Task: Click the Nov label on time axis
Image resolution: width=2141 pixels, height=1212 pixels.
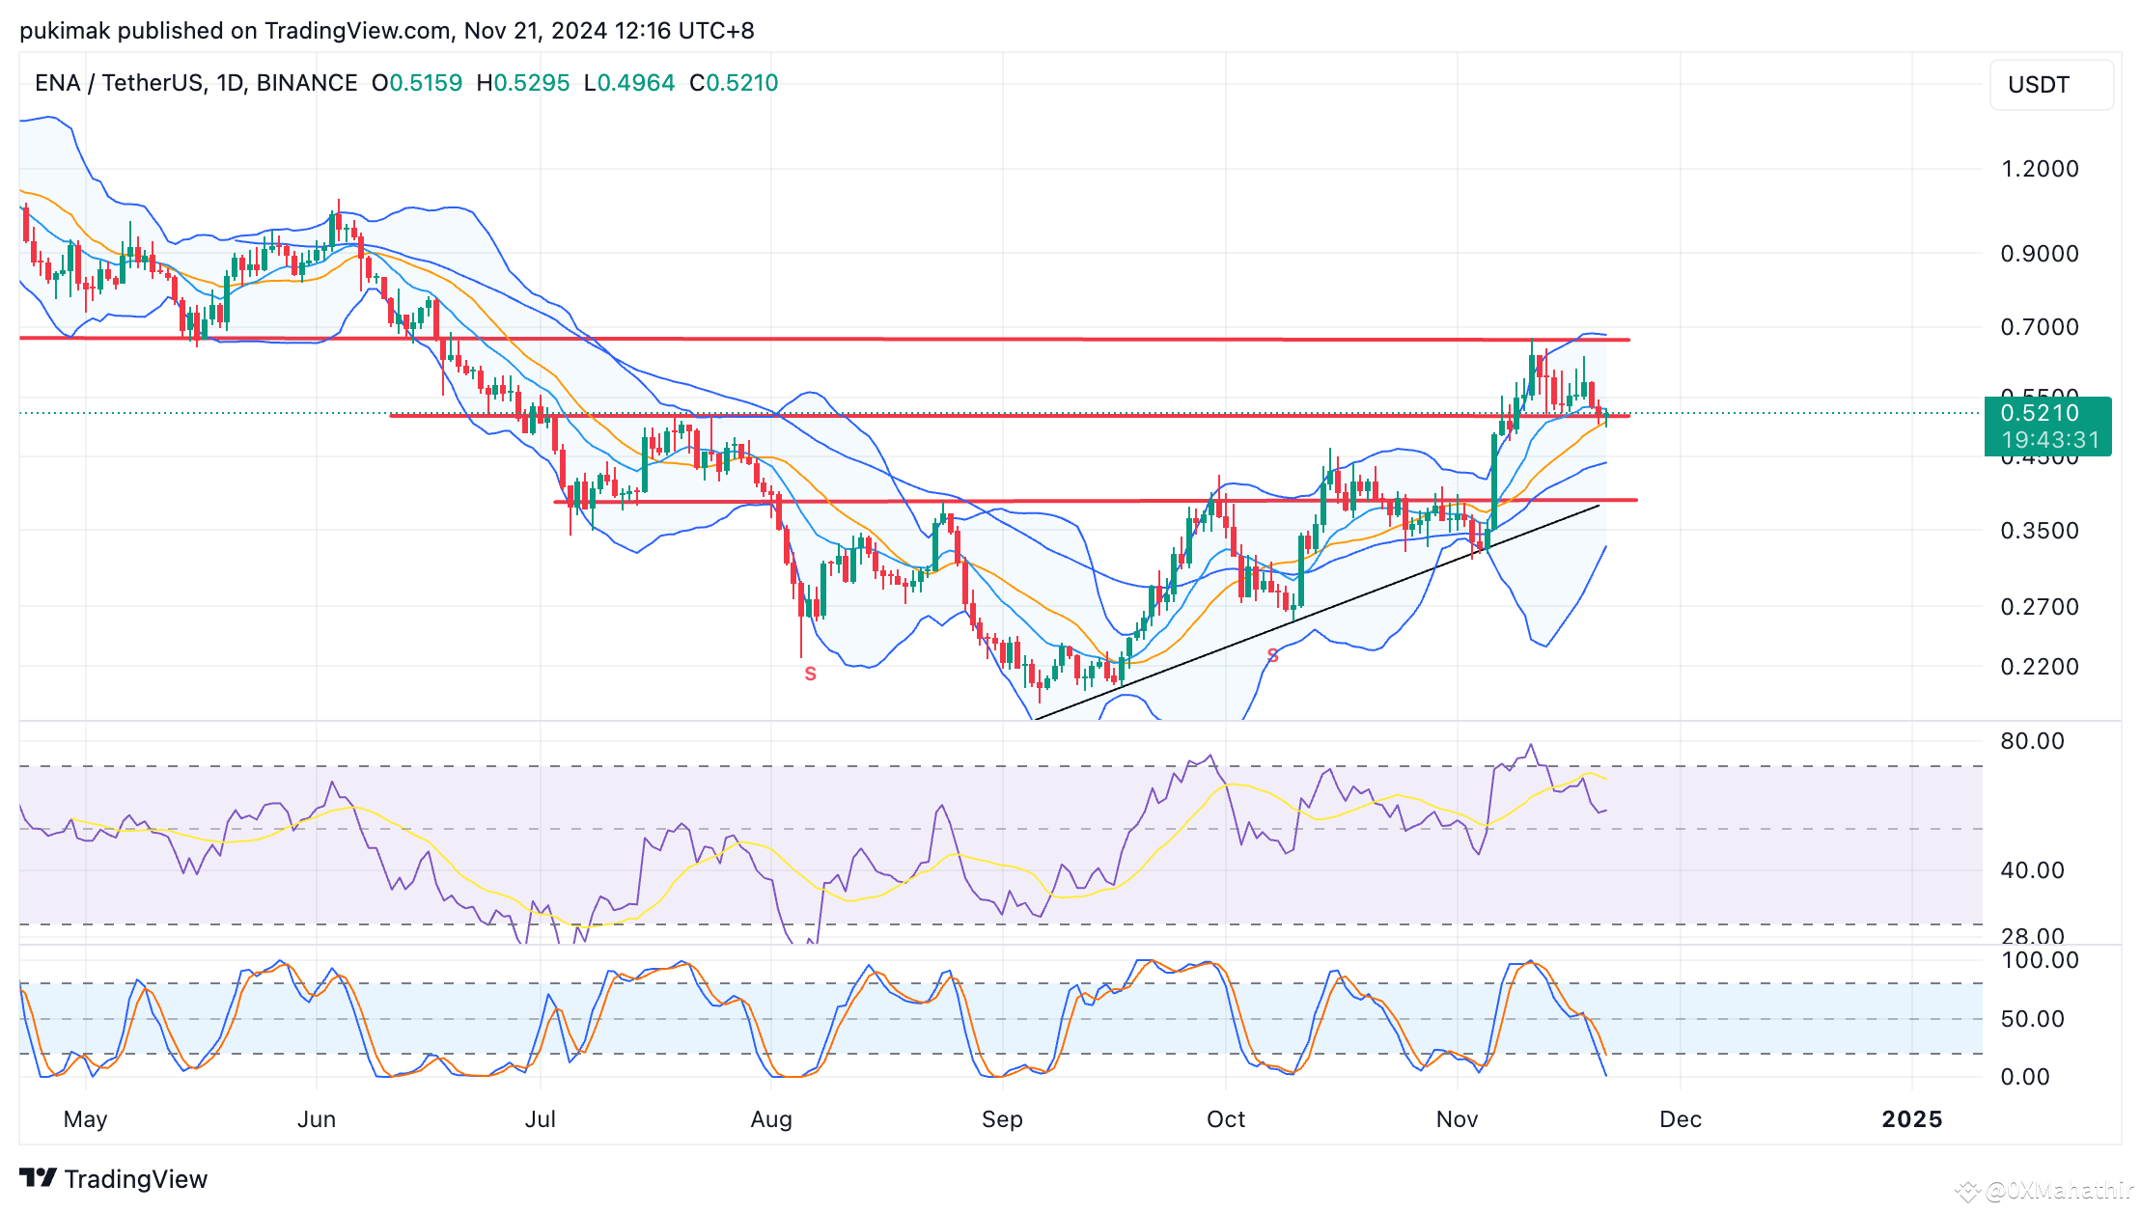Action: pyautogui.click(x=1457, y=1119)
